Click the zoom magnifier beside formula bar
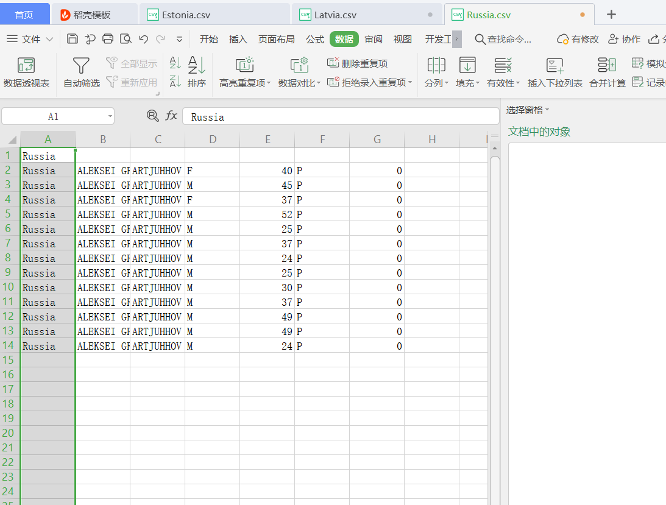The height and width of the screenshot is (505, 666). point(152,116)
